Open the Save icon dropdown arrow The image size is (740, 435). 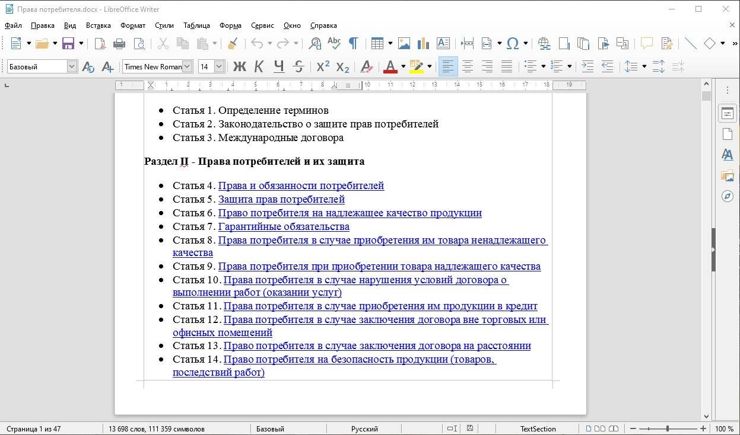(x=81, y=43)
